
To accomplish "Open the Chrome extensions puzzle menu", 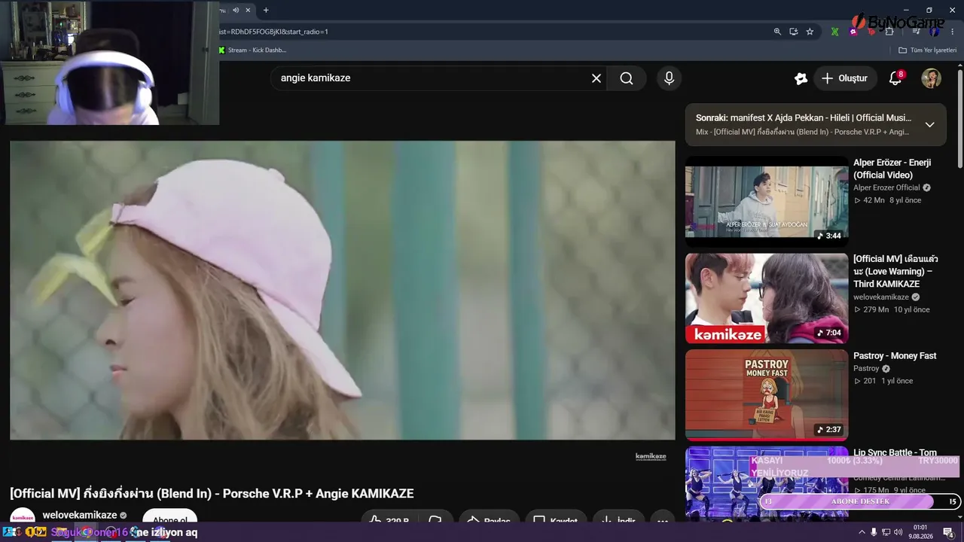I will (889, 32).
